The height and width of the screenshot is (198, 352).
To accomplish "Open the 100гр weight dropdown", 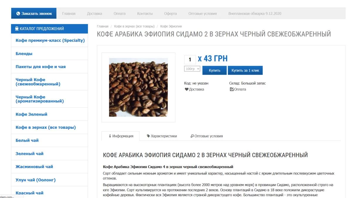I will click(x=192, y=69).
